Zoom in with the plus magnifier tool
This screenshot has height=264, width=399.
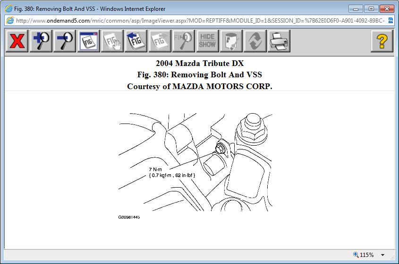[x=41, y=41]
